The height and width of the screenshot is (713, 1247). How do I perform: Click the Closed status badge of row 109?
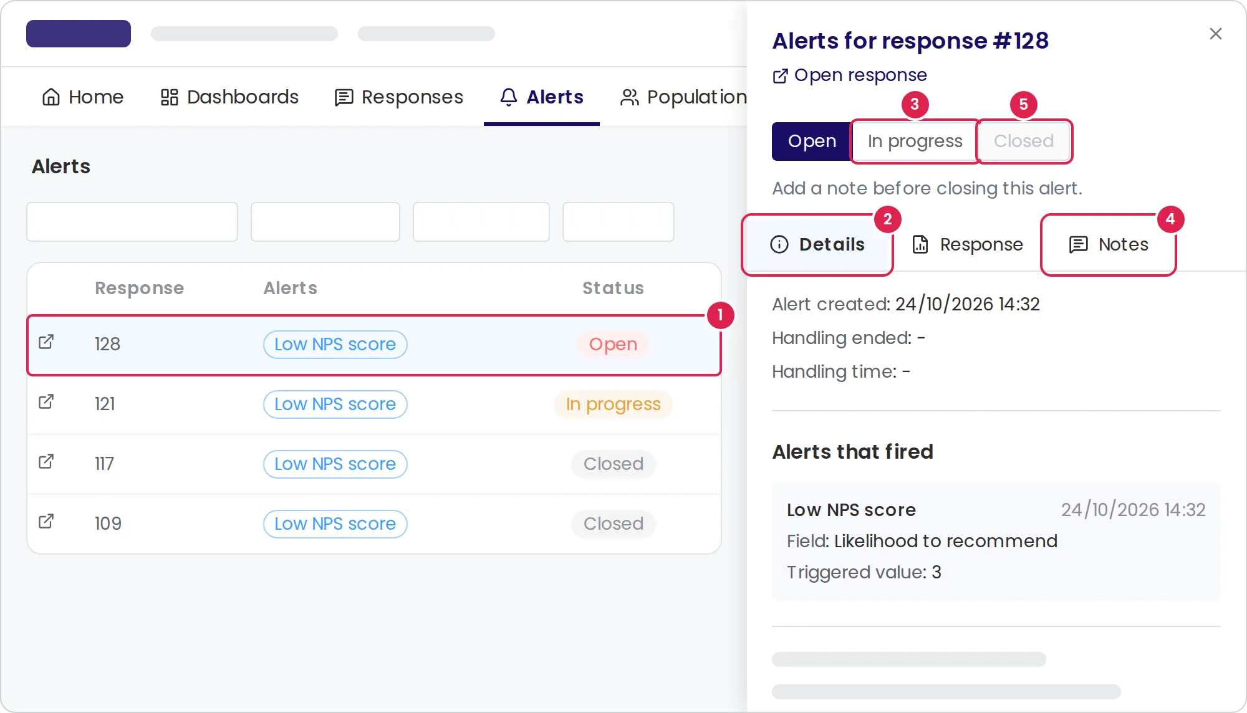(614, 524)
